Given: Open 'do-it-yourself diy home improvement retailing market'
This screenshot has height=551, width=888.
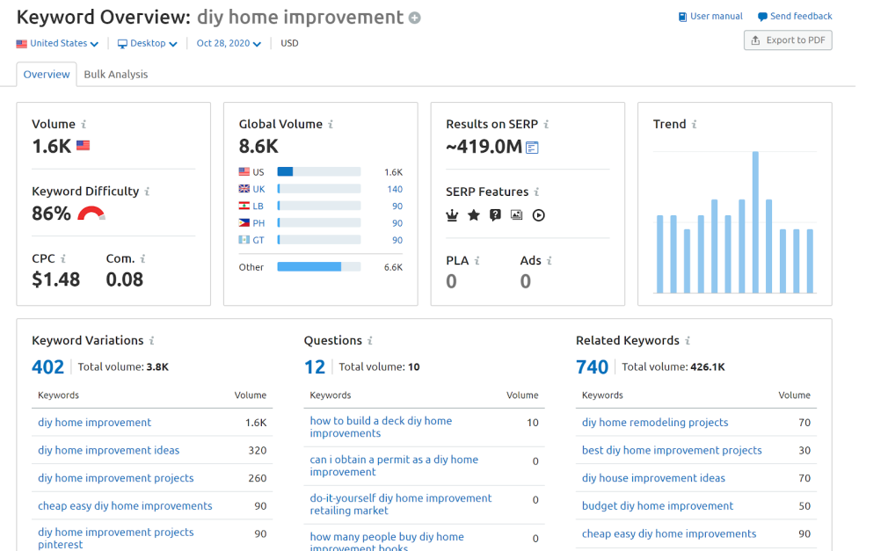Looking at the screenshot, I should (x=400, y=504).
